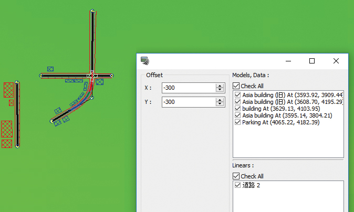This screenshot has width=354, height=212.
Task: Click the application icon in the dialog title bar
Action: (145, 61)
